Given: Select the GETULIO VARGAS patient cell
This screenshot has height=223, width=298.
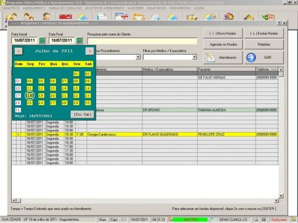Looking at the screenshot, I should click(x=226, y=77).
